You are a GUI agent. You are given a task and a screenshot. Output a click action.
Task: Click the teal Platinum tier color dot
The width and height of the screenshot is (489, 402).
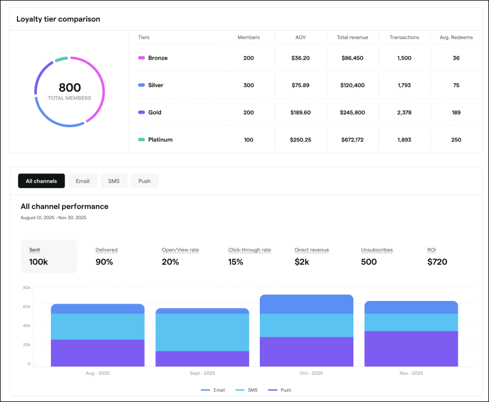tap(141, 140)
